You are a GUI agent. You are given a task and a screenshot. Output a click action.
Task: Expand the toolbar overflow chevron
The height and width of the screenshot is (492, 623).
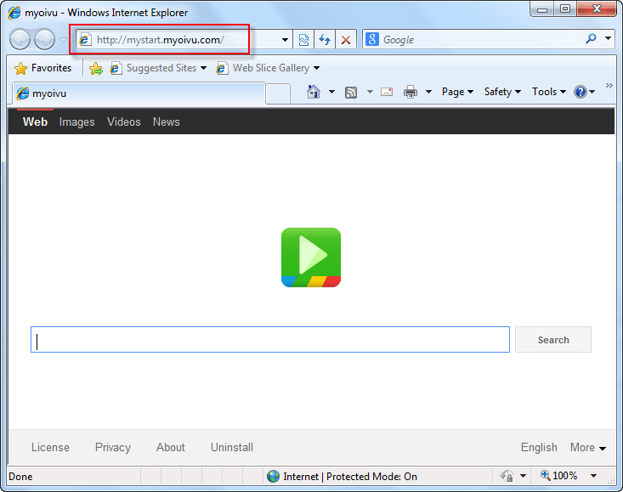pos(609,85)
